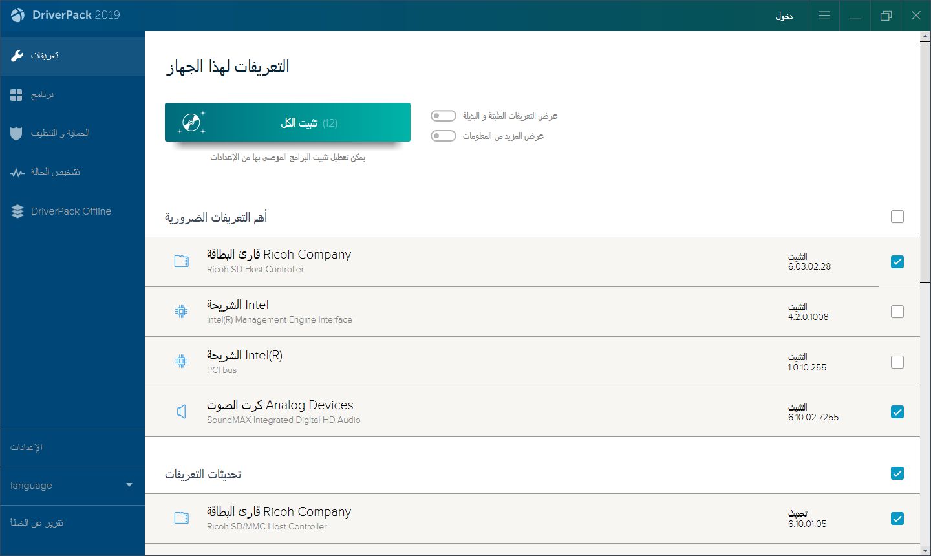Toggle show more information switch

[x=444, y=136]
